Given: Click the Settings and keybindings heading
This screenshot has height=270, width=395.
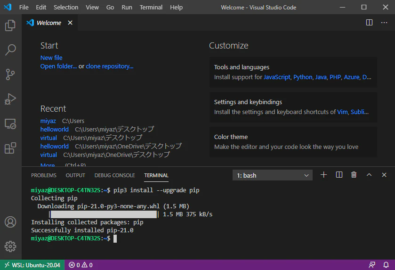Looking at the screenshot, I should (248, 102).
